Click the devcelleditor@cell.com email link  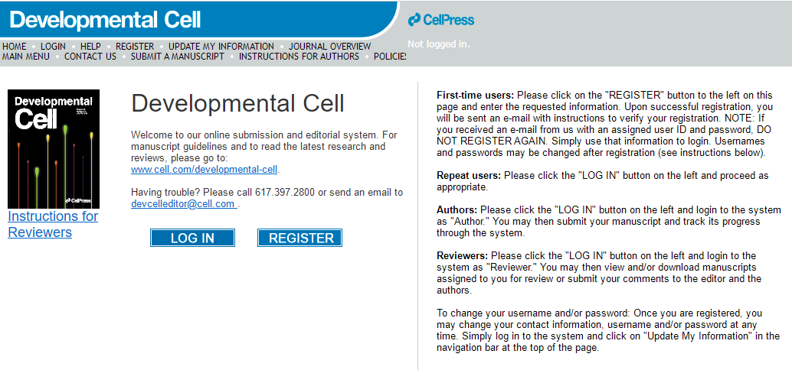[183, 204]
